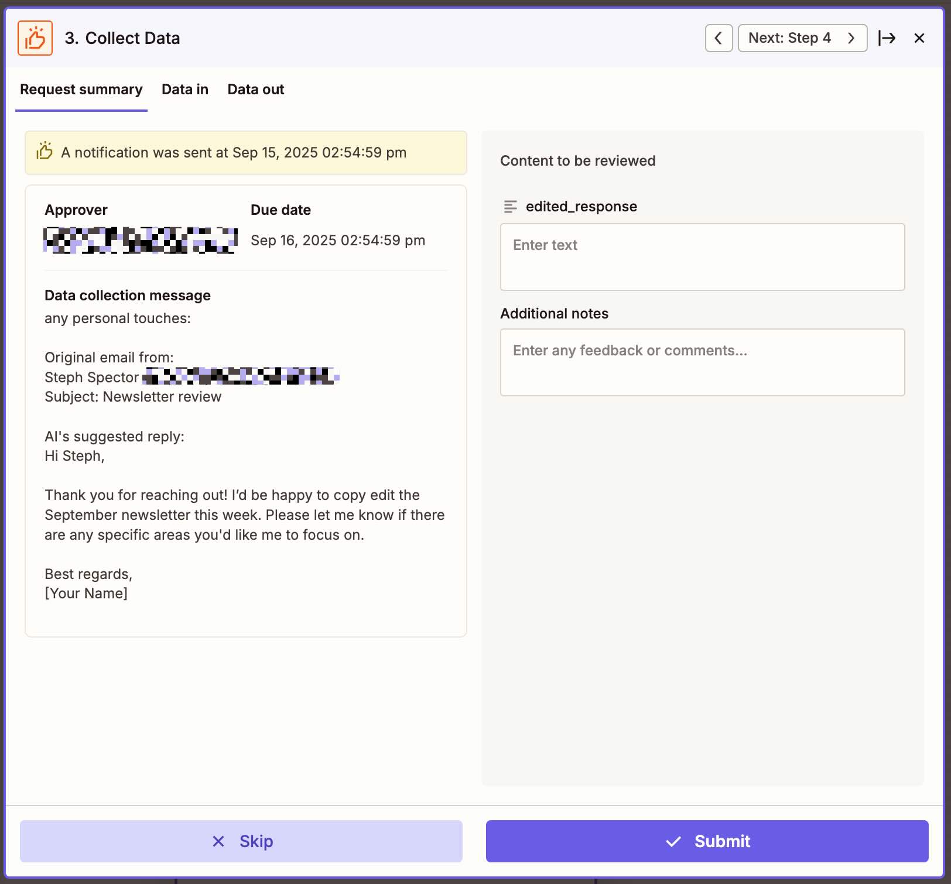
Task: Close the Collect Data dialog
Action: click(x=919, y=37)
